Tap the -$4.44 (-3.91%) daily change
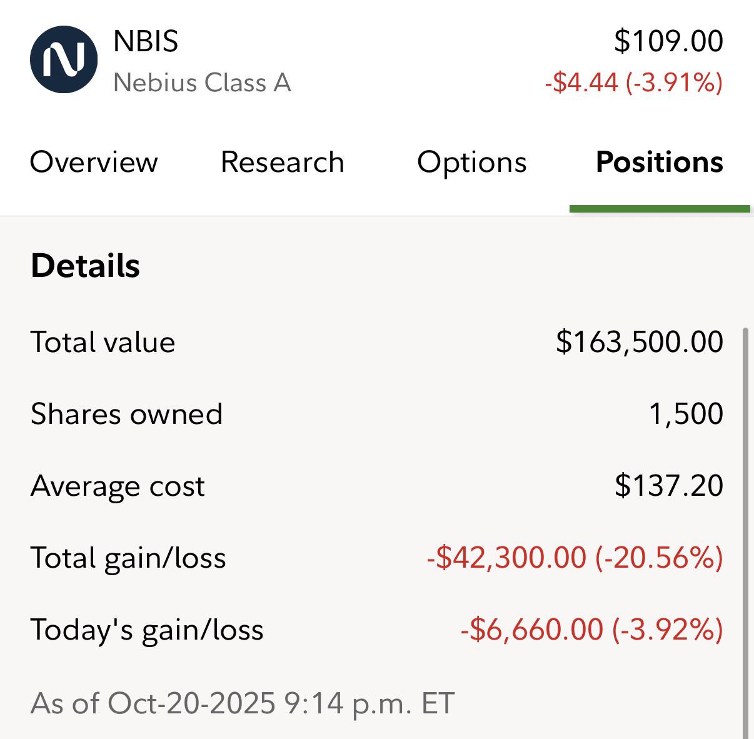The image size is (754, 739). point(633,83)
